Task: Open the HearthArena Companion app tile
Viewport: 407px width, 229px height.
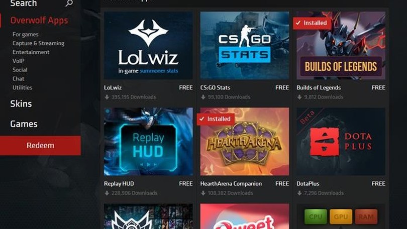Action: [x=245, y=142]
